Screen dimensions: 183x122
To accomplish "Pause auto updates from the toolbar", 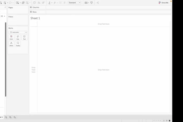I will (5, 3).
